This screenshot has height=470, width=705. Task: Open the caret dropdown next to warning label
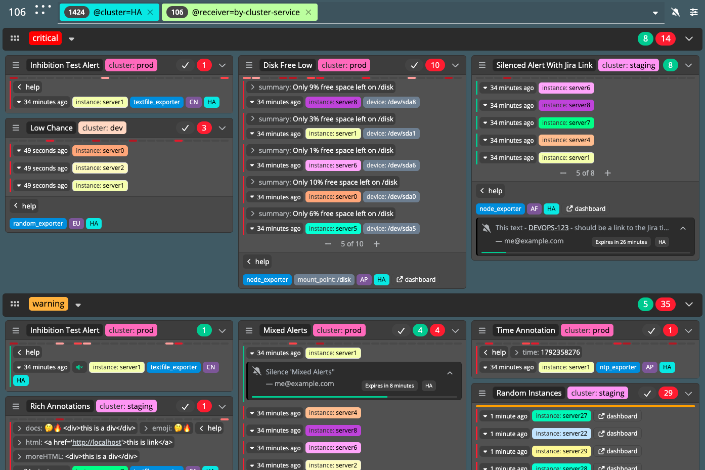pyautogui.click(x=78, y=305)
